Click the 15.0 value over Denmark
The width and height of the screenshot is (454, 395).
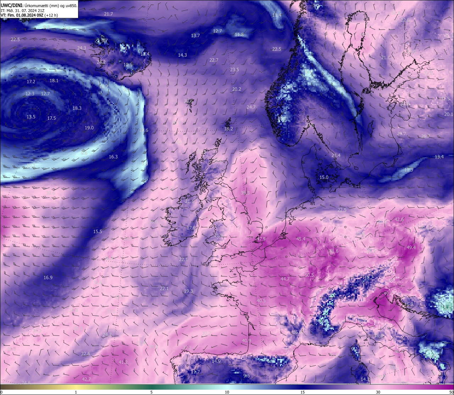[x=324, y=177]
